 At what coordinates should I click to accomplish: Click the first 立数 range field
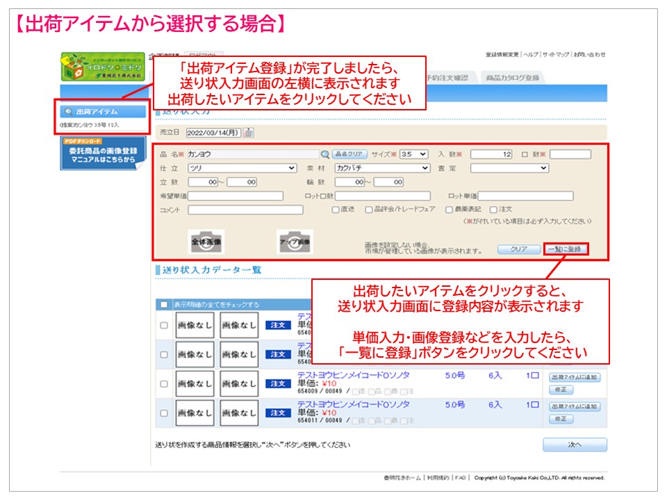pos(203,182)
